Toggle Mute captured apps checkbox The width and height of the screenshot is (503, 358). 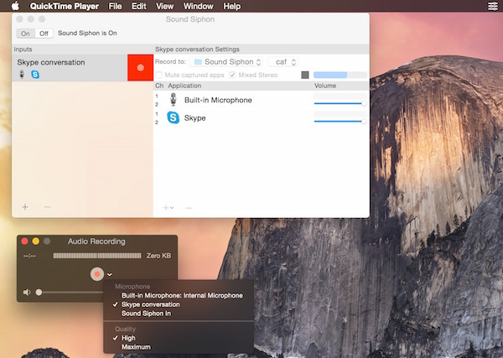158,75
